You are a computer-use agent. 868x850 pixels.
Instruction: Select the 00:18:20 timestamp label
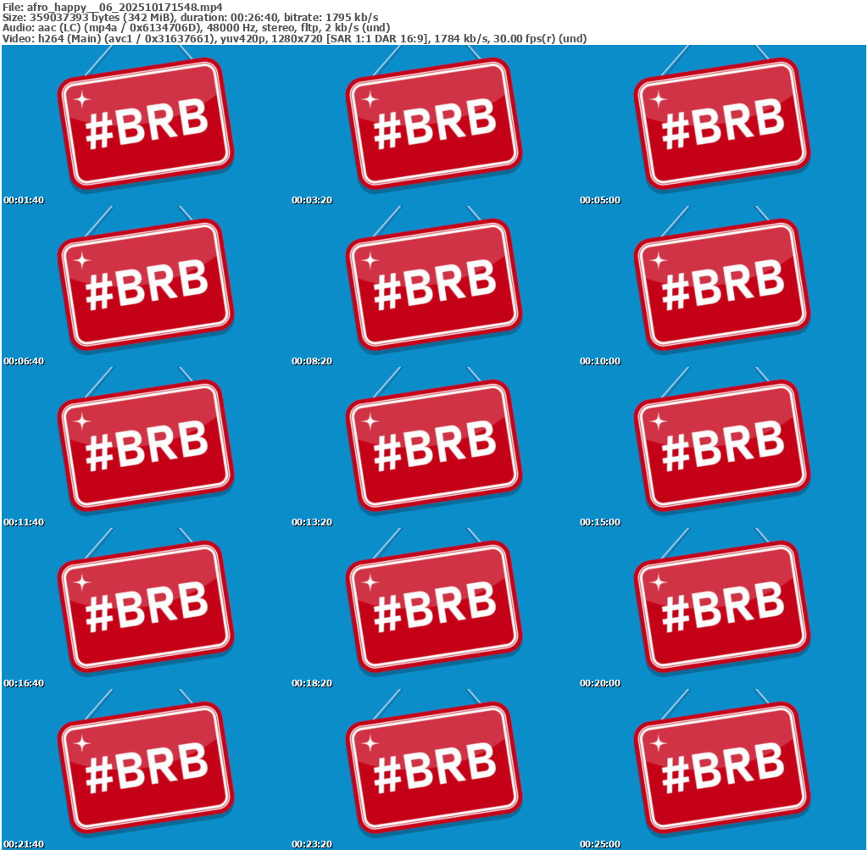point(312,684)
